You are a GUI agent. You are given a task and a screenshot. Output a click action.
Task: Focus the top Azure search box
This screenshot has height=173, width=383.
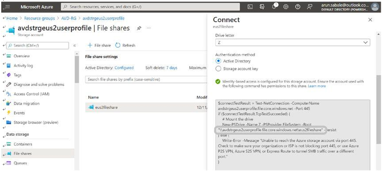(150, 7)
